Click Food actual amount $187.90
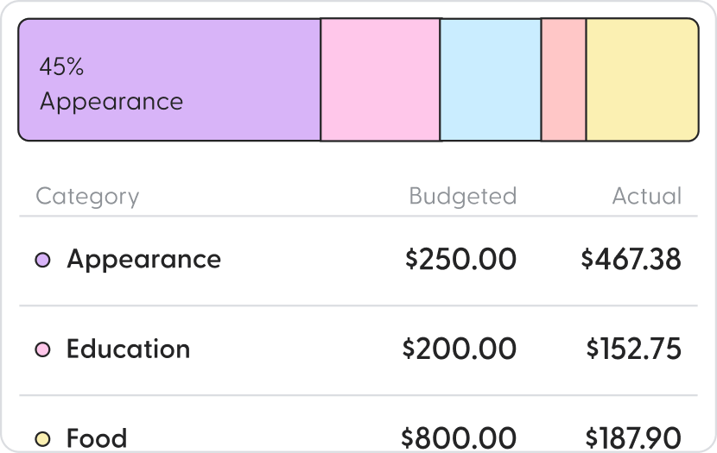Screen dimensions: 717x453 (x=633, y=438)
